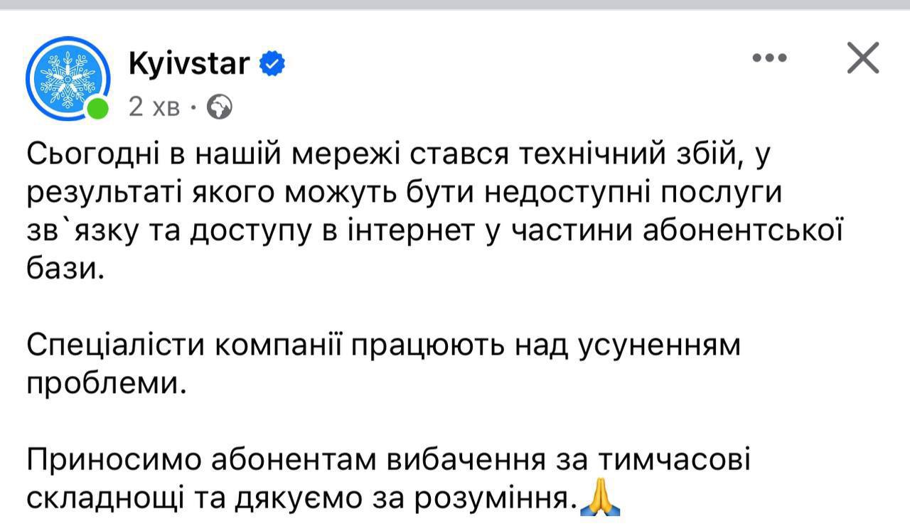Open the Kyivstar page name link

click(x=189, y=64)
